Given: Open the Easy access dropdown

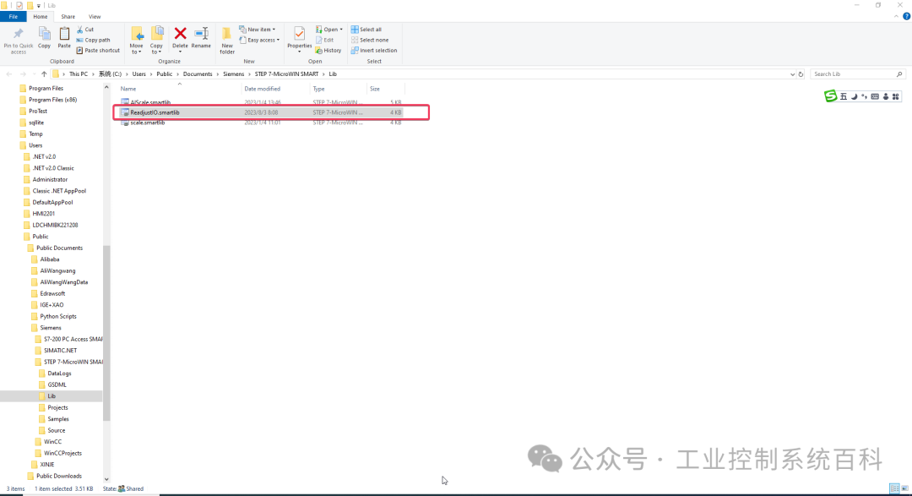Looking at the screenshot, I should pos(259,41).
